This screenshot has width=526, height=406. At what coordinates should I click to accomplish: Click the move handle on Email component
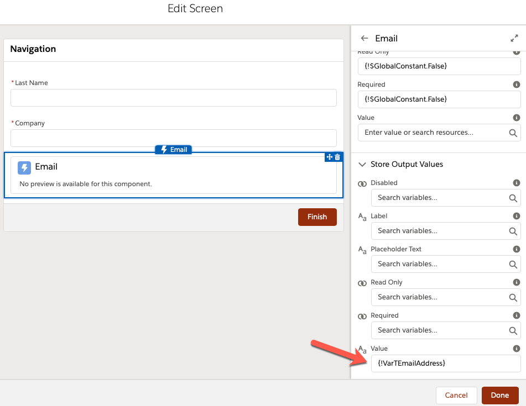330,157
